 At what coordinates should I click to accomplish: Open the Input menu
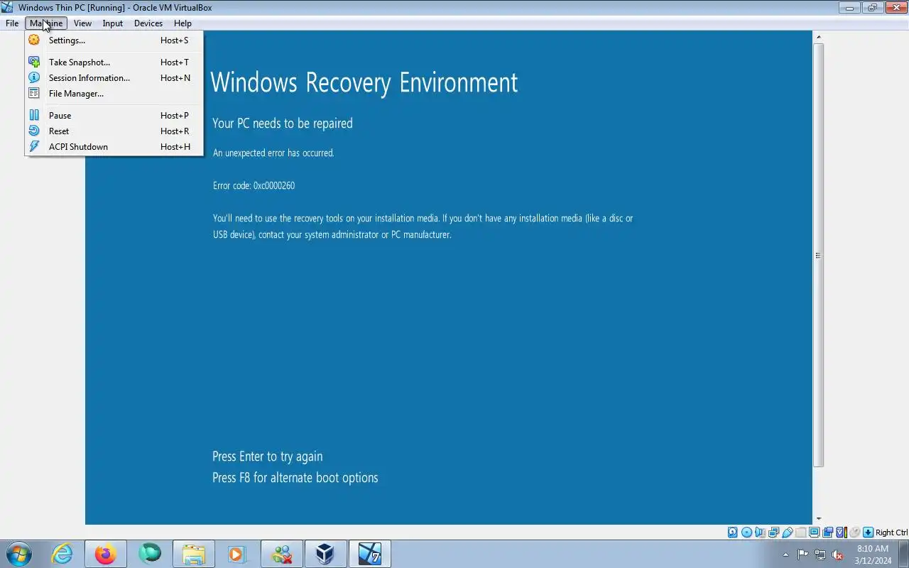pyautogui.click(x=112, y=23)
